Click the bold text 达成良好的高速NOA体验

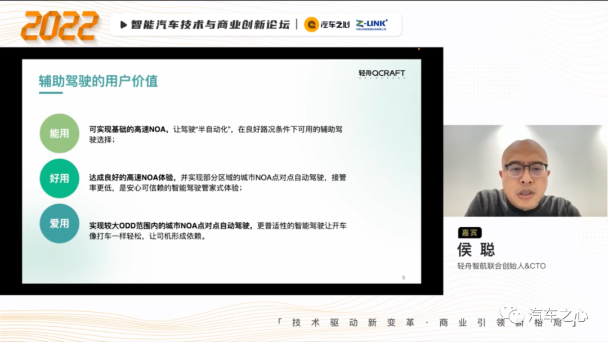[131, 177]
